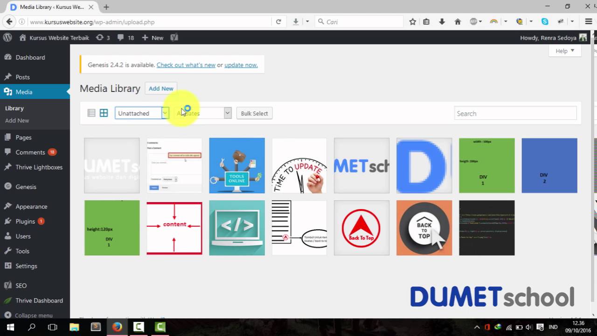597x336 pixels.
Task: Open the Firefox hamburger menu
Action: click(589, 21)
